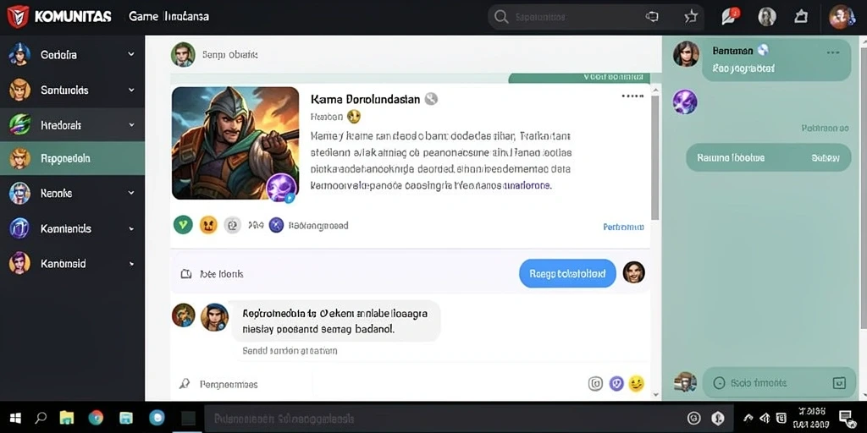Image resolution: width=867 pixels, height=433 pixels.
Task: Click the purple sticker icon in the comment bar
Action: 616,384
